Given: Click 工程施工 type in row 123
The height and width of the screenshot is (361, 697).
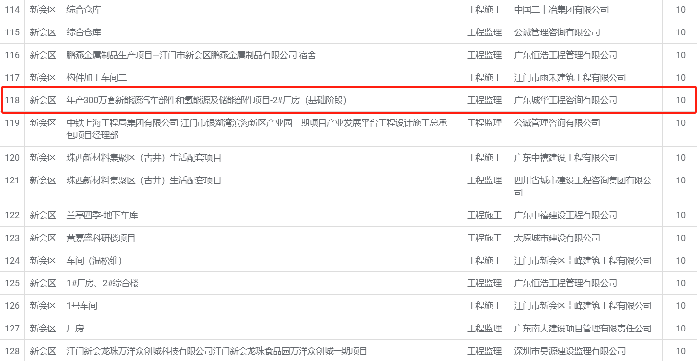Looking at the screenshot, I should [x=484, y=238].
